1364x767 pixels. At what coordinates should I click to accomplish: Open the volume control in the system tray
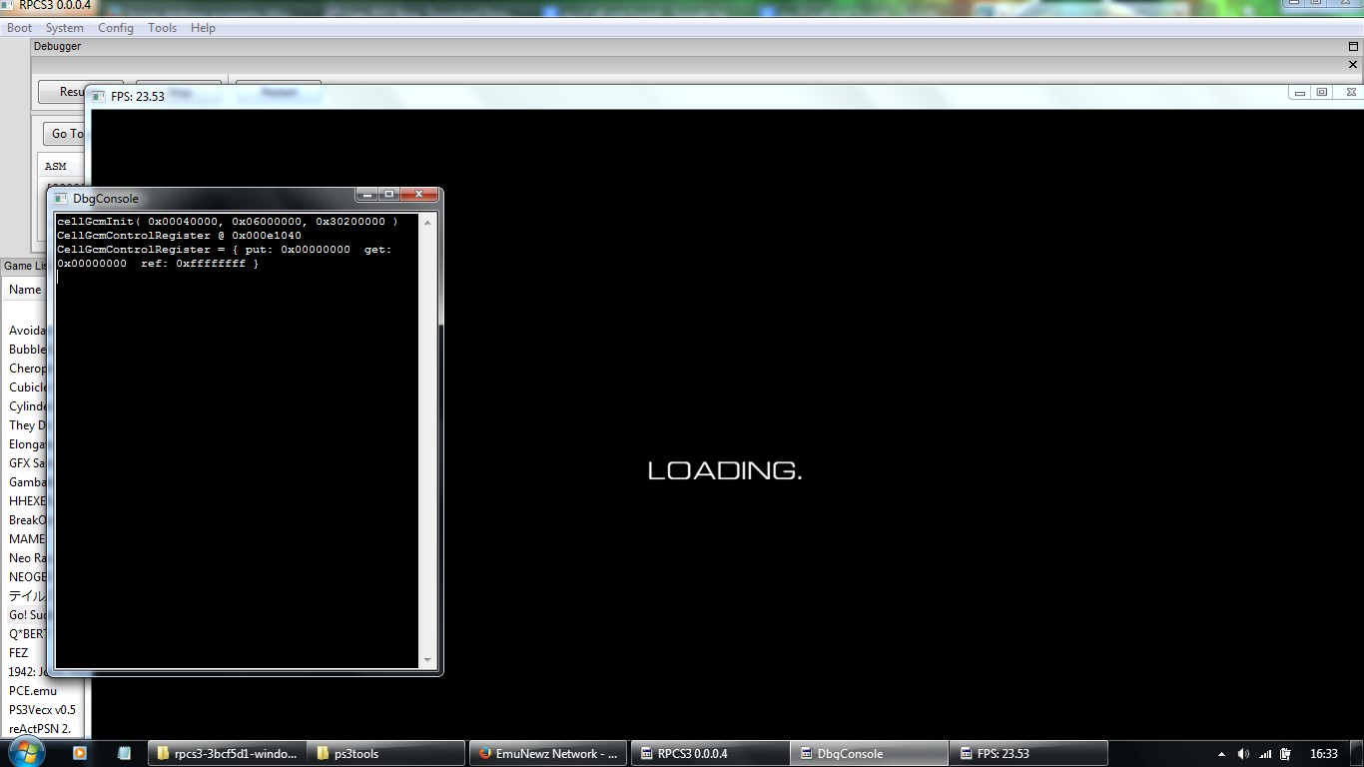[x=1243, y=754]
